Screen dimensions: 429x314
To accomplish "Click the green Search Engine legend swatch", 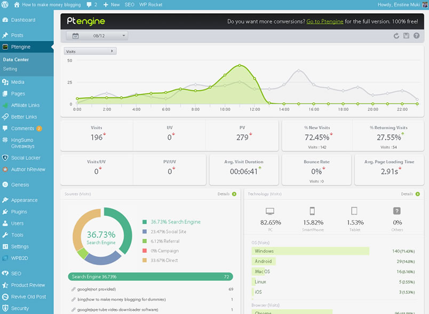I will click(145, 222).
